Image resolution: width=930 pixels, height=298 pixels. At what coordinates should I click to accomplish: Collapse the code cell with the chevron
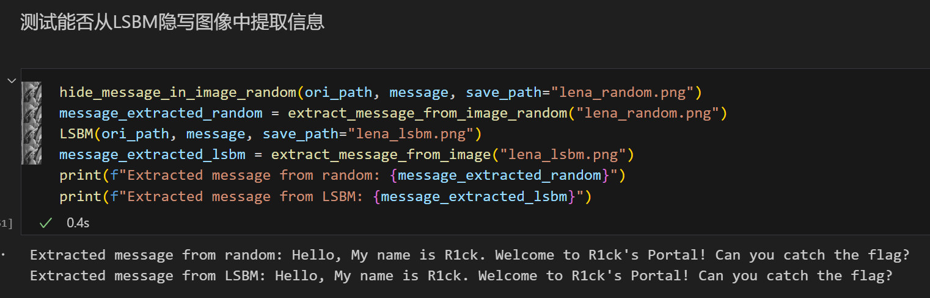pyautogui.click(x=12, y=80)
